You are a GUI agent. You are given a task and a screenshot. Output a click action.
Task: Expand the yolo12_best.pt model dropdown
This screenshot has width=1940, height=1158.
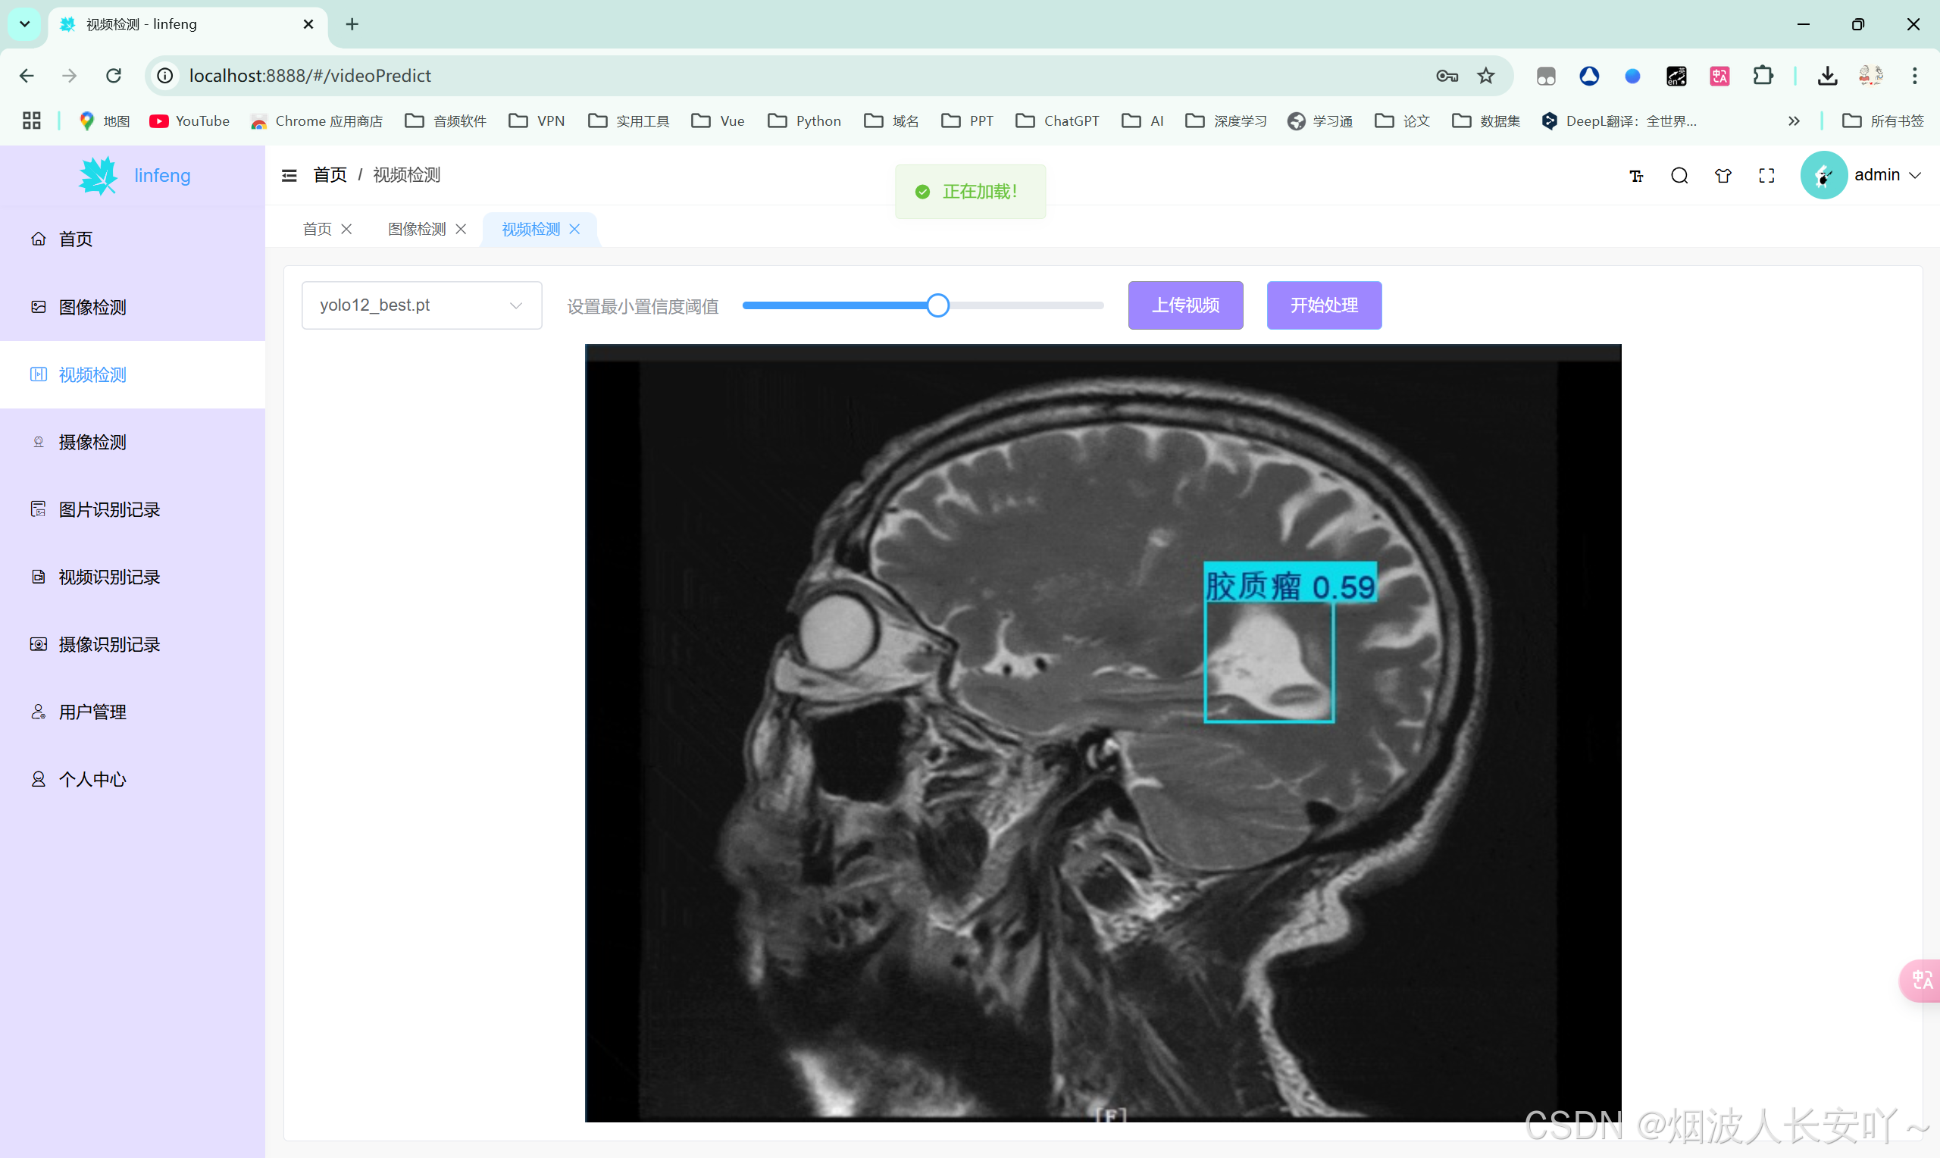point(421,305)
